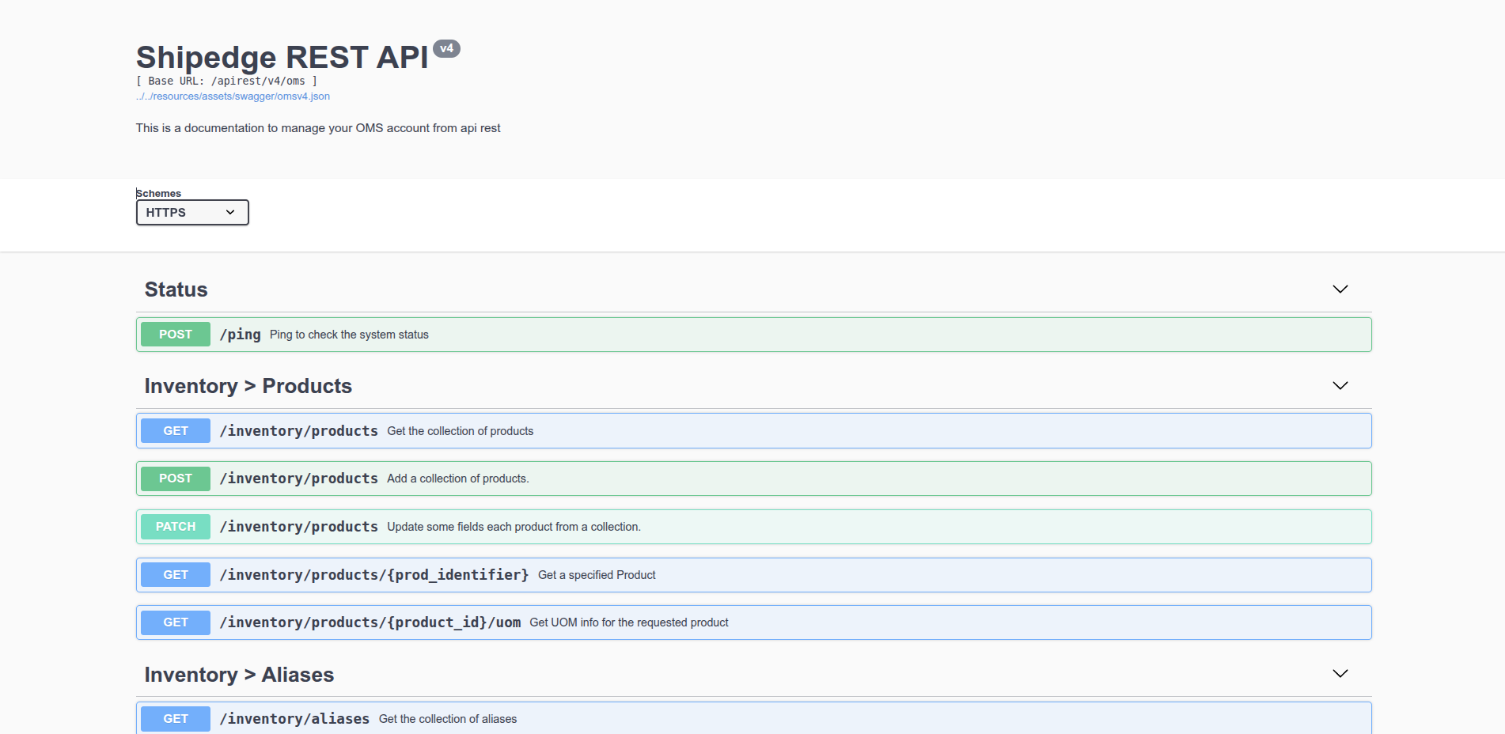Click the Shipedge REST API heading
Screen dimensions: 1505x734
click(x=281, y=56)
